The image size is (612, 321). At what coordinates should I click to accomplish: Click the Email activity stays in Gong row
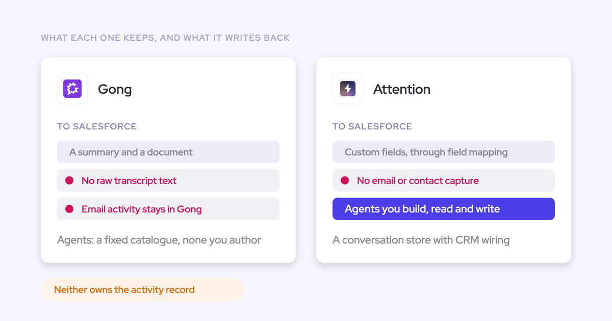168,209
